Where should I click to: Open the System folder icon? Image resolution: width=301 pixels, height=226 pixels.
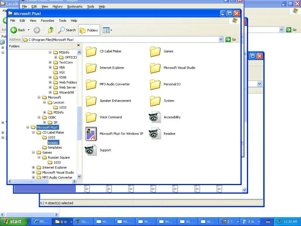(x=155, y=101)
